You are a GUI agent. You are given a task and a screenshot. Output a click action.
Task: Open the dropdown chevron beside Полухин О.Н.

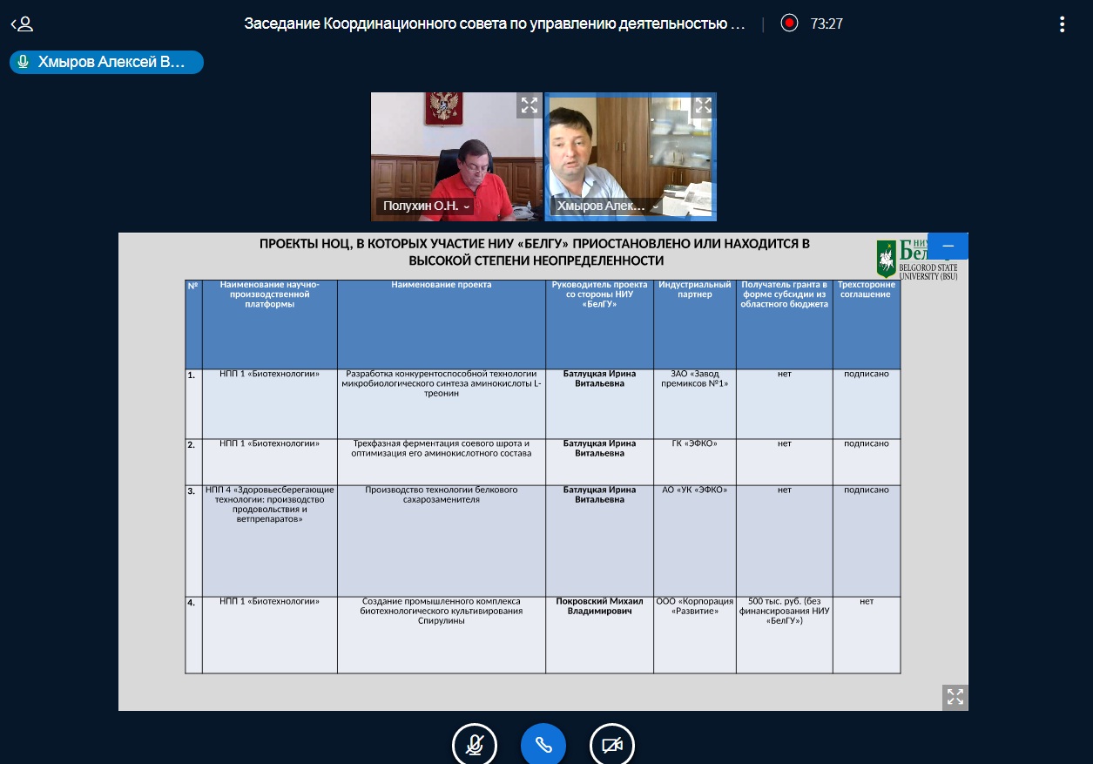coord(467,206)
